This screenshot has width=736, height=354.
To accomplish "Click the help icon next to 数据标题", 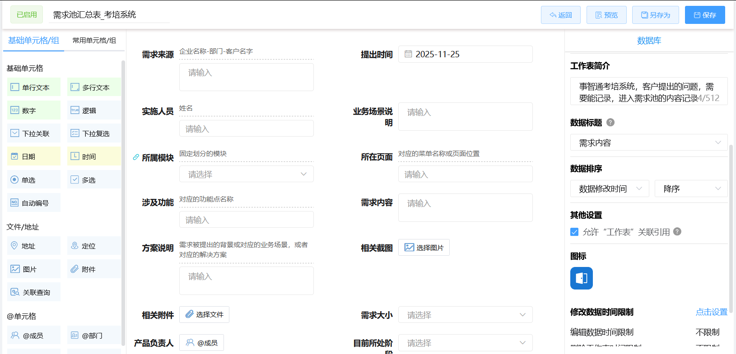I will (610, 122).
